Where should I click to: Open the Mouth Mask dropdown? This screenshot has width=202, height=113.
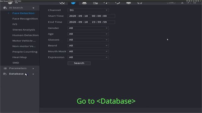pyautogui.click(x=88, y=51)
